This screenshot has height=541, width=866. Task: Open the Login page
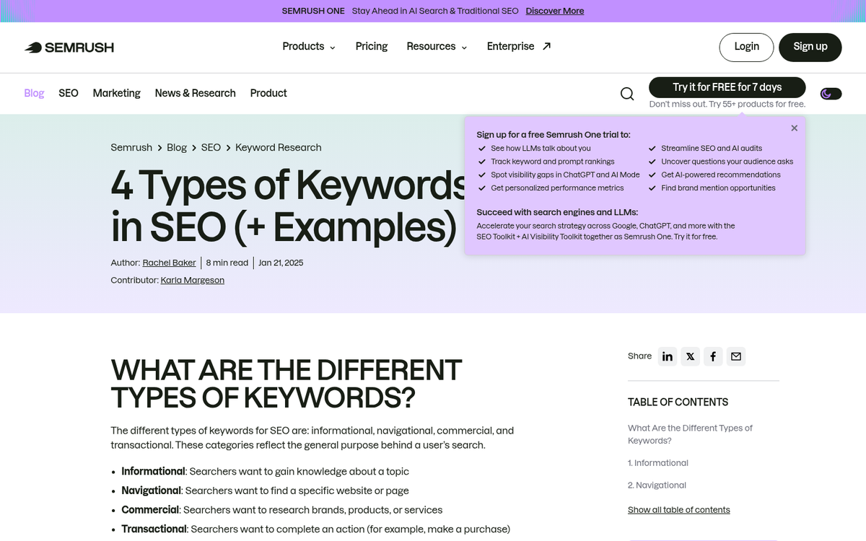pos(746,47)
